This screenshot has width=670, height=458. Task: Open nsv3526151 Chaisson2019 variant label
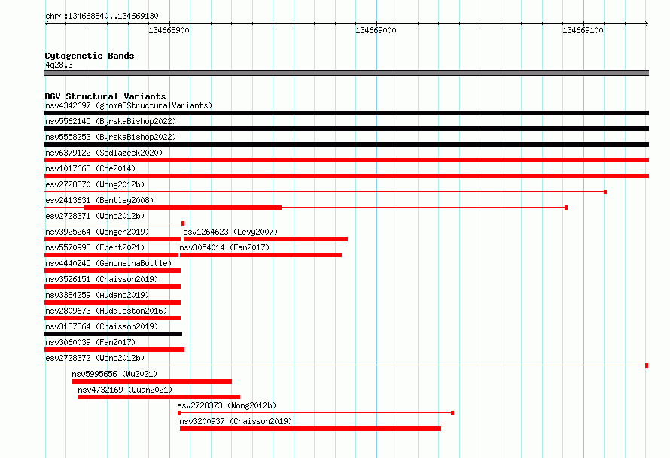coord(102,279)
